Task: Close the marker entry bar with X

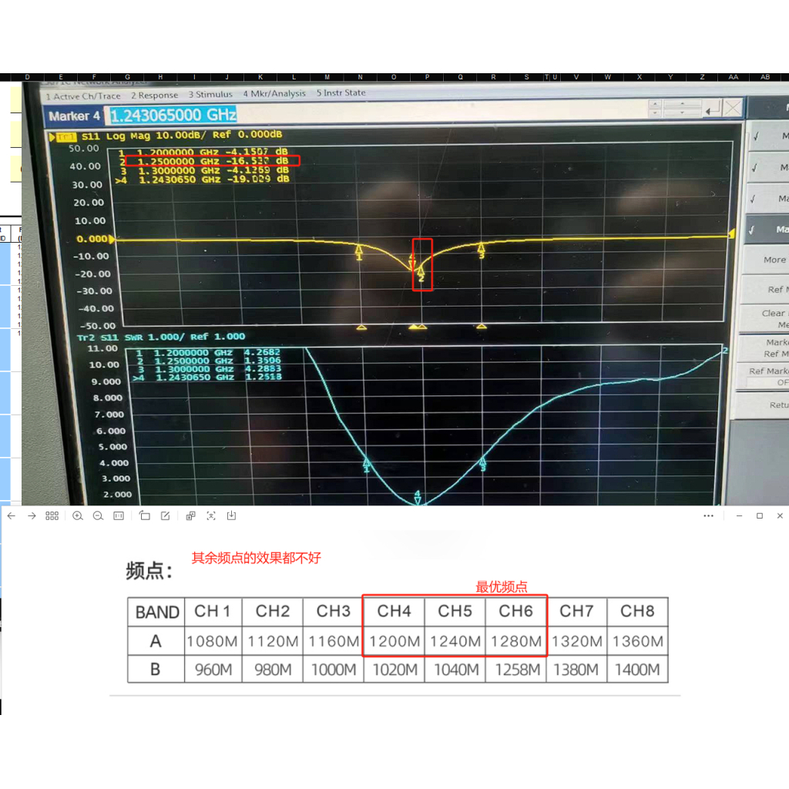Action: [x=733, y=108]
